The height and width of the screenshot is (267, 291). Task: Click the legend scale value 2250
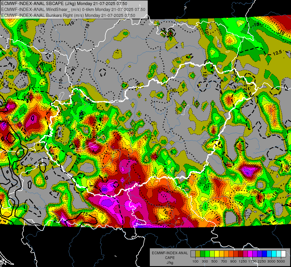[x=262, y=261]
